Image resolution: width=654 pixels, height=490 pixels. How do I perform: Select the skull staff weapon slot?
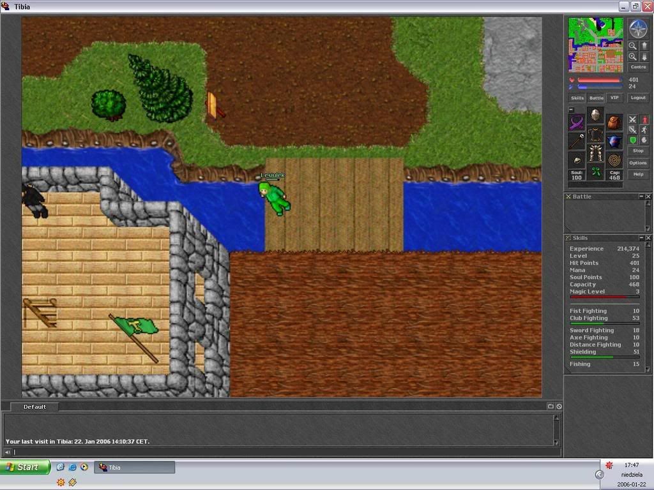(x=577, y=141)
